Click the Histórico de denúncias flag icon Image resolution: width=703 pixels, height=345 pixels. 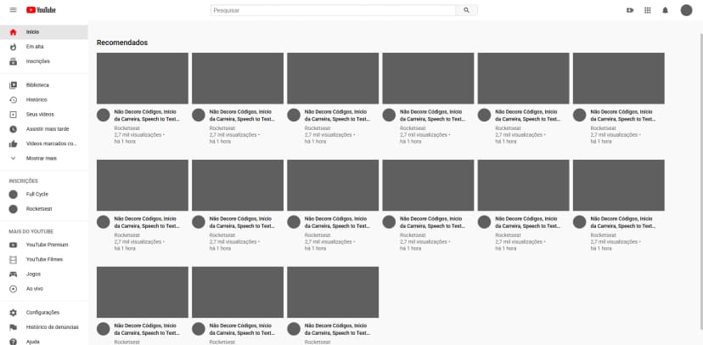(13, 327)
